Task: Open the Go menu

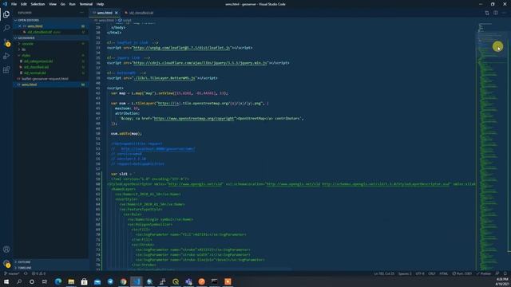Action: click(62, 4)
